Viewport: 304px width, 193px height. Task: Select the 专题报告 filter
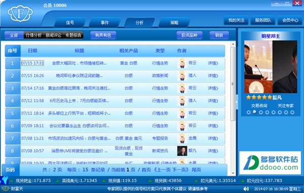point(73,35)
